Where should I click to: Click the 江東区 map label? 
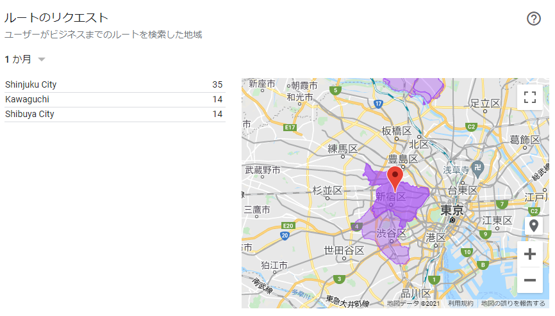click(497, 221)
